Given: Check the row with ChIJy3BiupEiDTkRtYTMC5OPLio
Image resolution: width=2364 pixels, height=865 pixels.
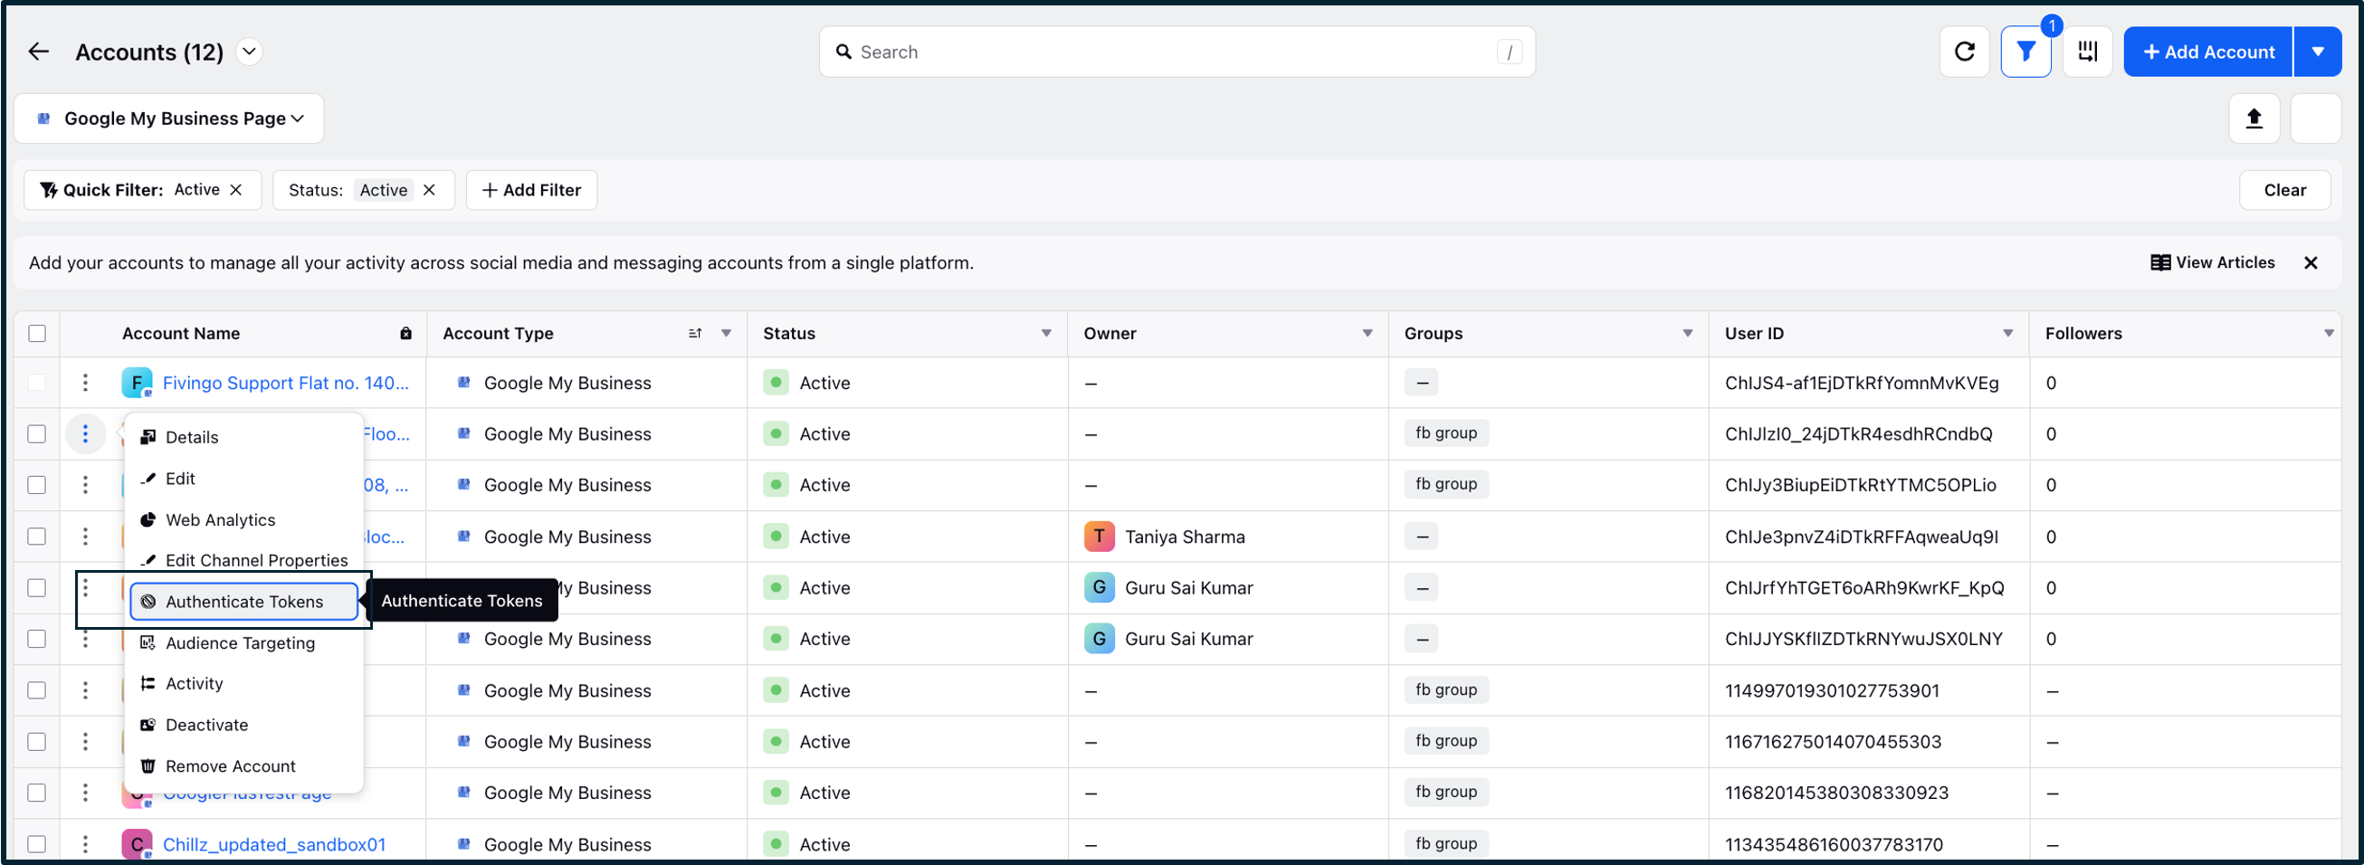Looking at the screenshot, I should click(37, 485).
